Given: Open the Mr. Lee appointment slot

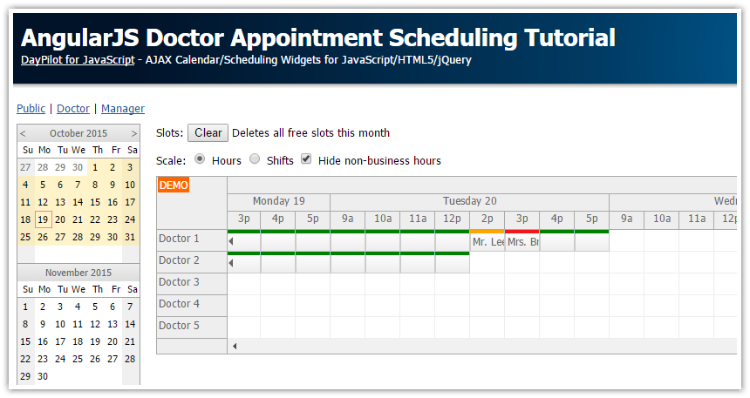Looking at the screenshot, I should [x=487, y=242].
